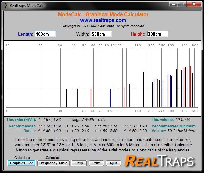Click the '150' label on top frequency axis

tap(138, 46)
